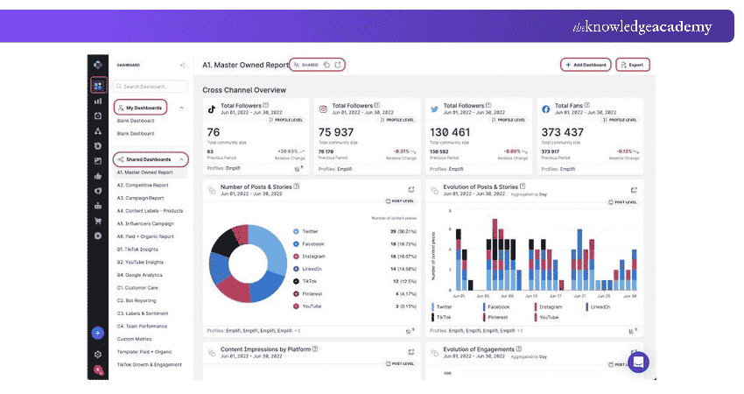The width and height of the screenshot is (744, 394).
Task: Click the app logo atop the sidebar
Action: (98, 65)
